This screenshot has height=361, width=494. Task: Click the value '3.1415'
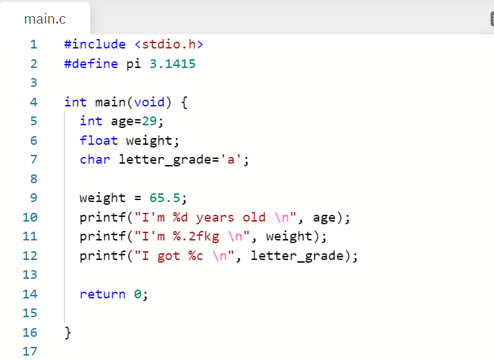(x=173, y=64)
